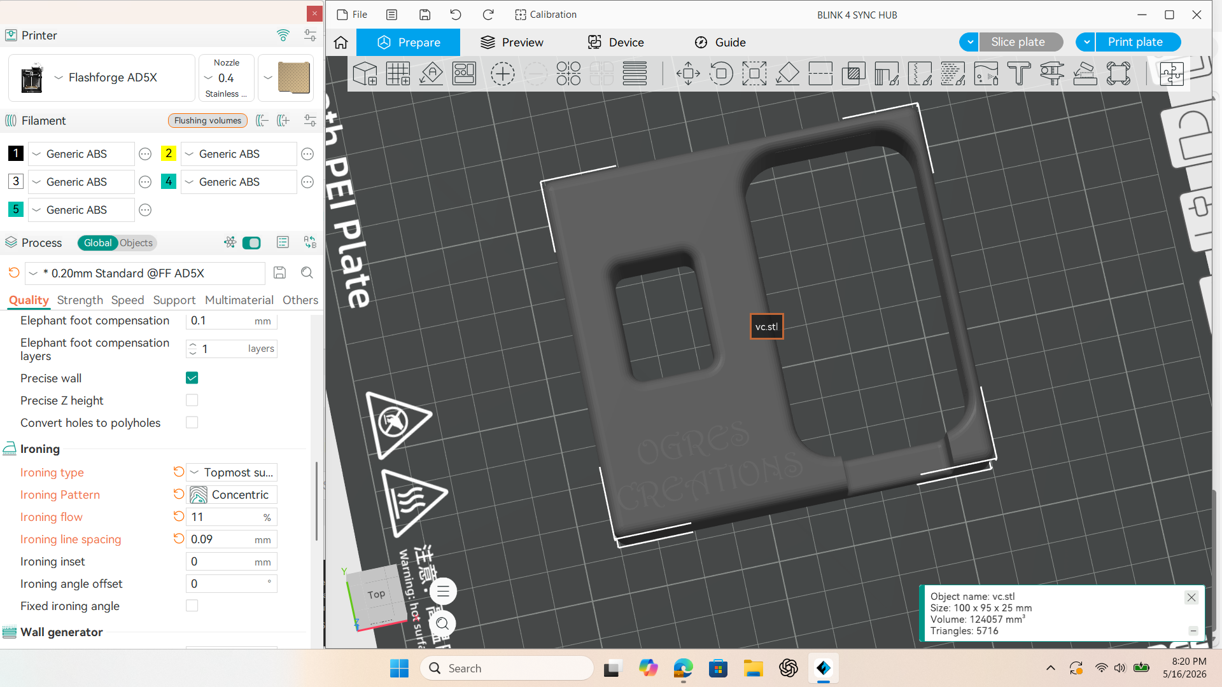Click the circled plus toolbar icon
The width and height of the screenshot is (1222, 687).
pos(503,74)
